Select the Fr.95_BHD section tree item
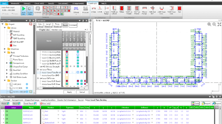 (x=17, y=84)
